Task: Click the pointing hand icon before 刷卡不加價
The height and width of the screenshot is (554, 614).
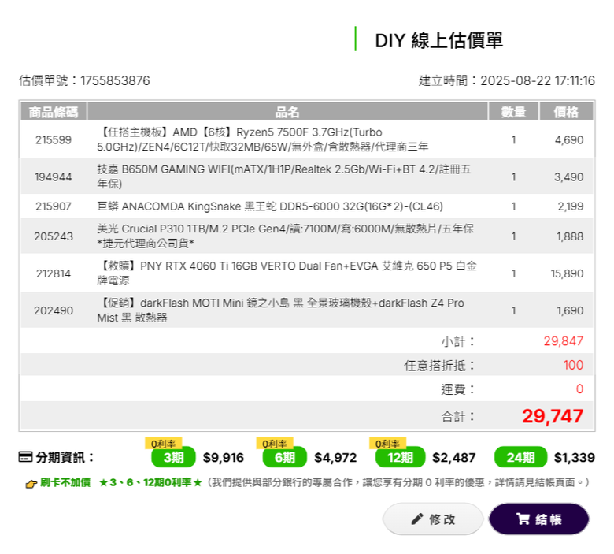Action: [x=31, y=484]
